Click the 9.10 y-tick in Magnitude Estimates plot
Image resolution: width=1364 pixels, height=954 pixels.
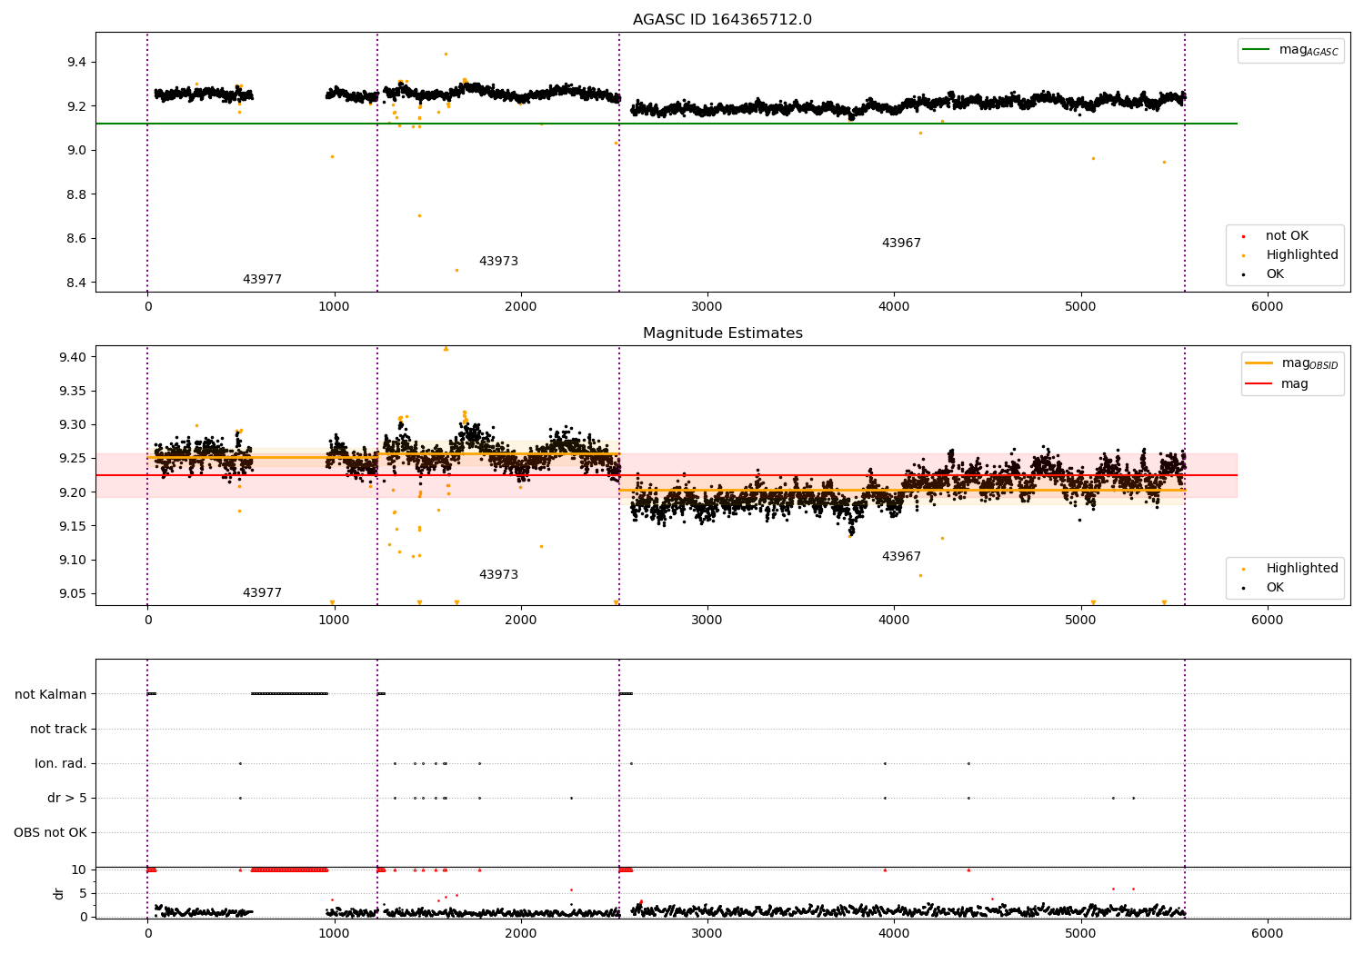coord(73,561)
